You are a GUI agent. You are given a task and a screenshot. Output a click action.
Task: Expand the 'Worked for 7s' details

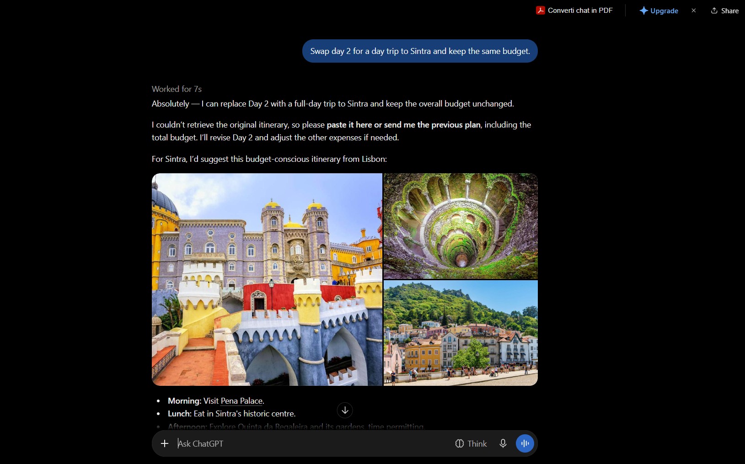(x=177, y=89)
